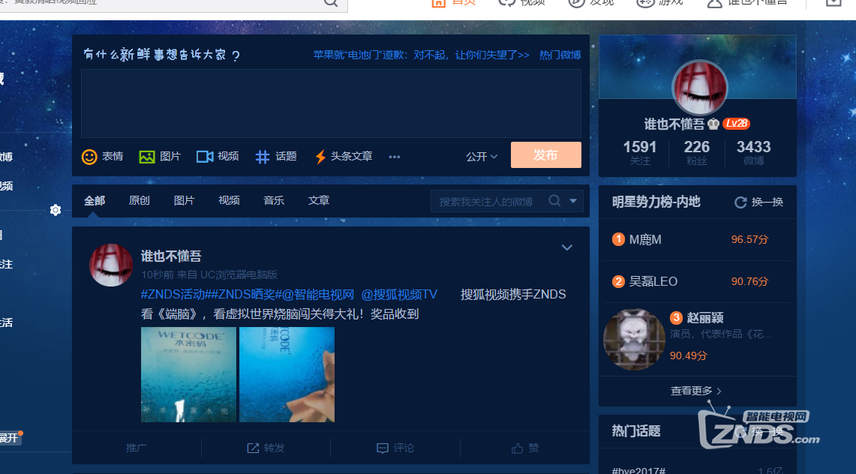
Task: Open the Apple battery apology news link
Action: (421, 55)
